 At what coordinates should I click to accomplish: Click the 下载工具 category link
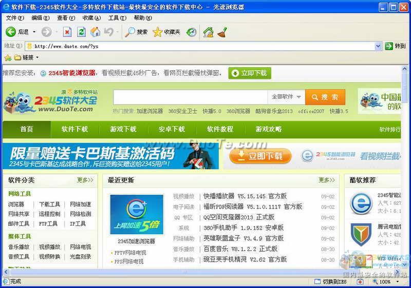tap(49, 204)
